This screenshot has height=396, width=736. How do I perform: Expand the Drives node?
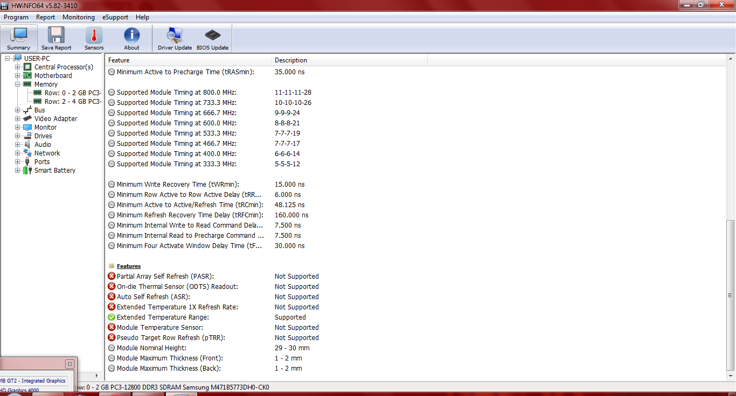coord(18,136)
